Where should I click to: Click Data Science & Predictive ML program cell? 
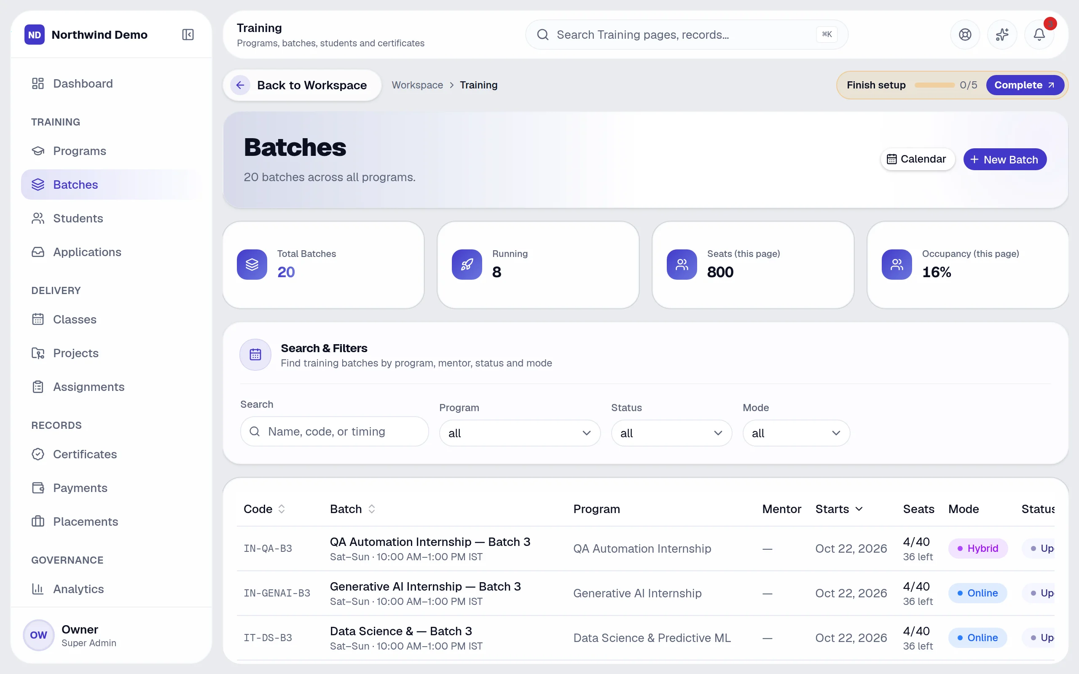click(652, 637)
